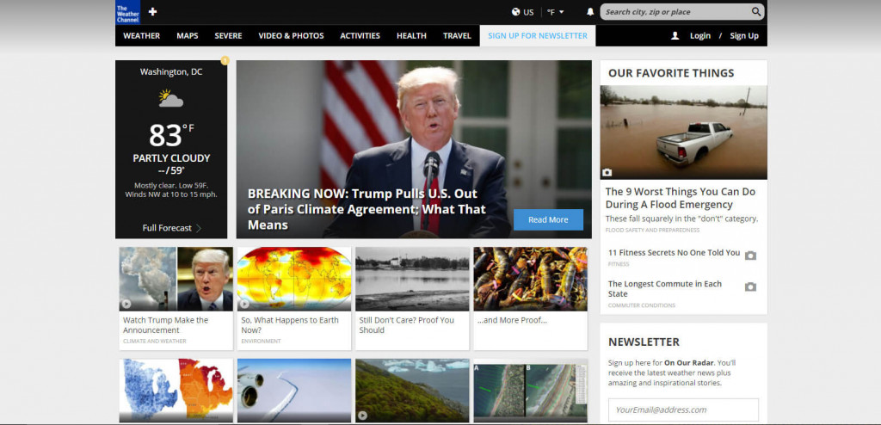Click the lobsters thumbnail image
This screenshot has height=425, width=881.
pyautogui.click(x=530, y=279)
